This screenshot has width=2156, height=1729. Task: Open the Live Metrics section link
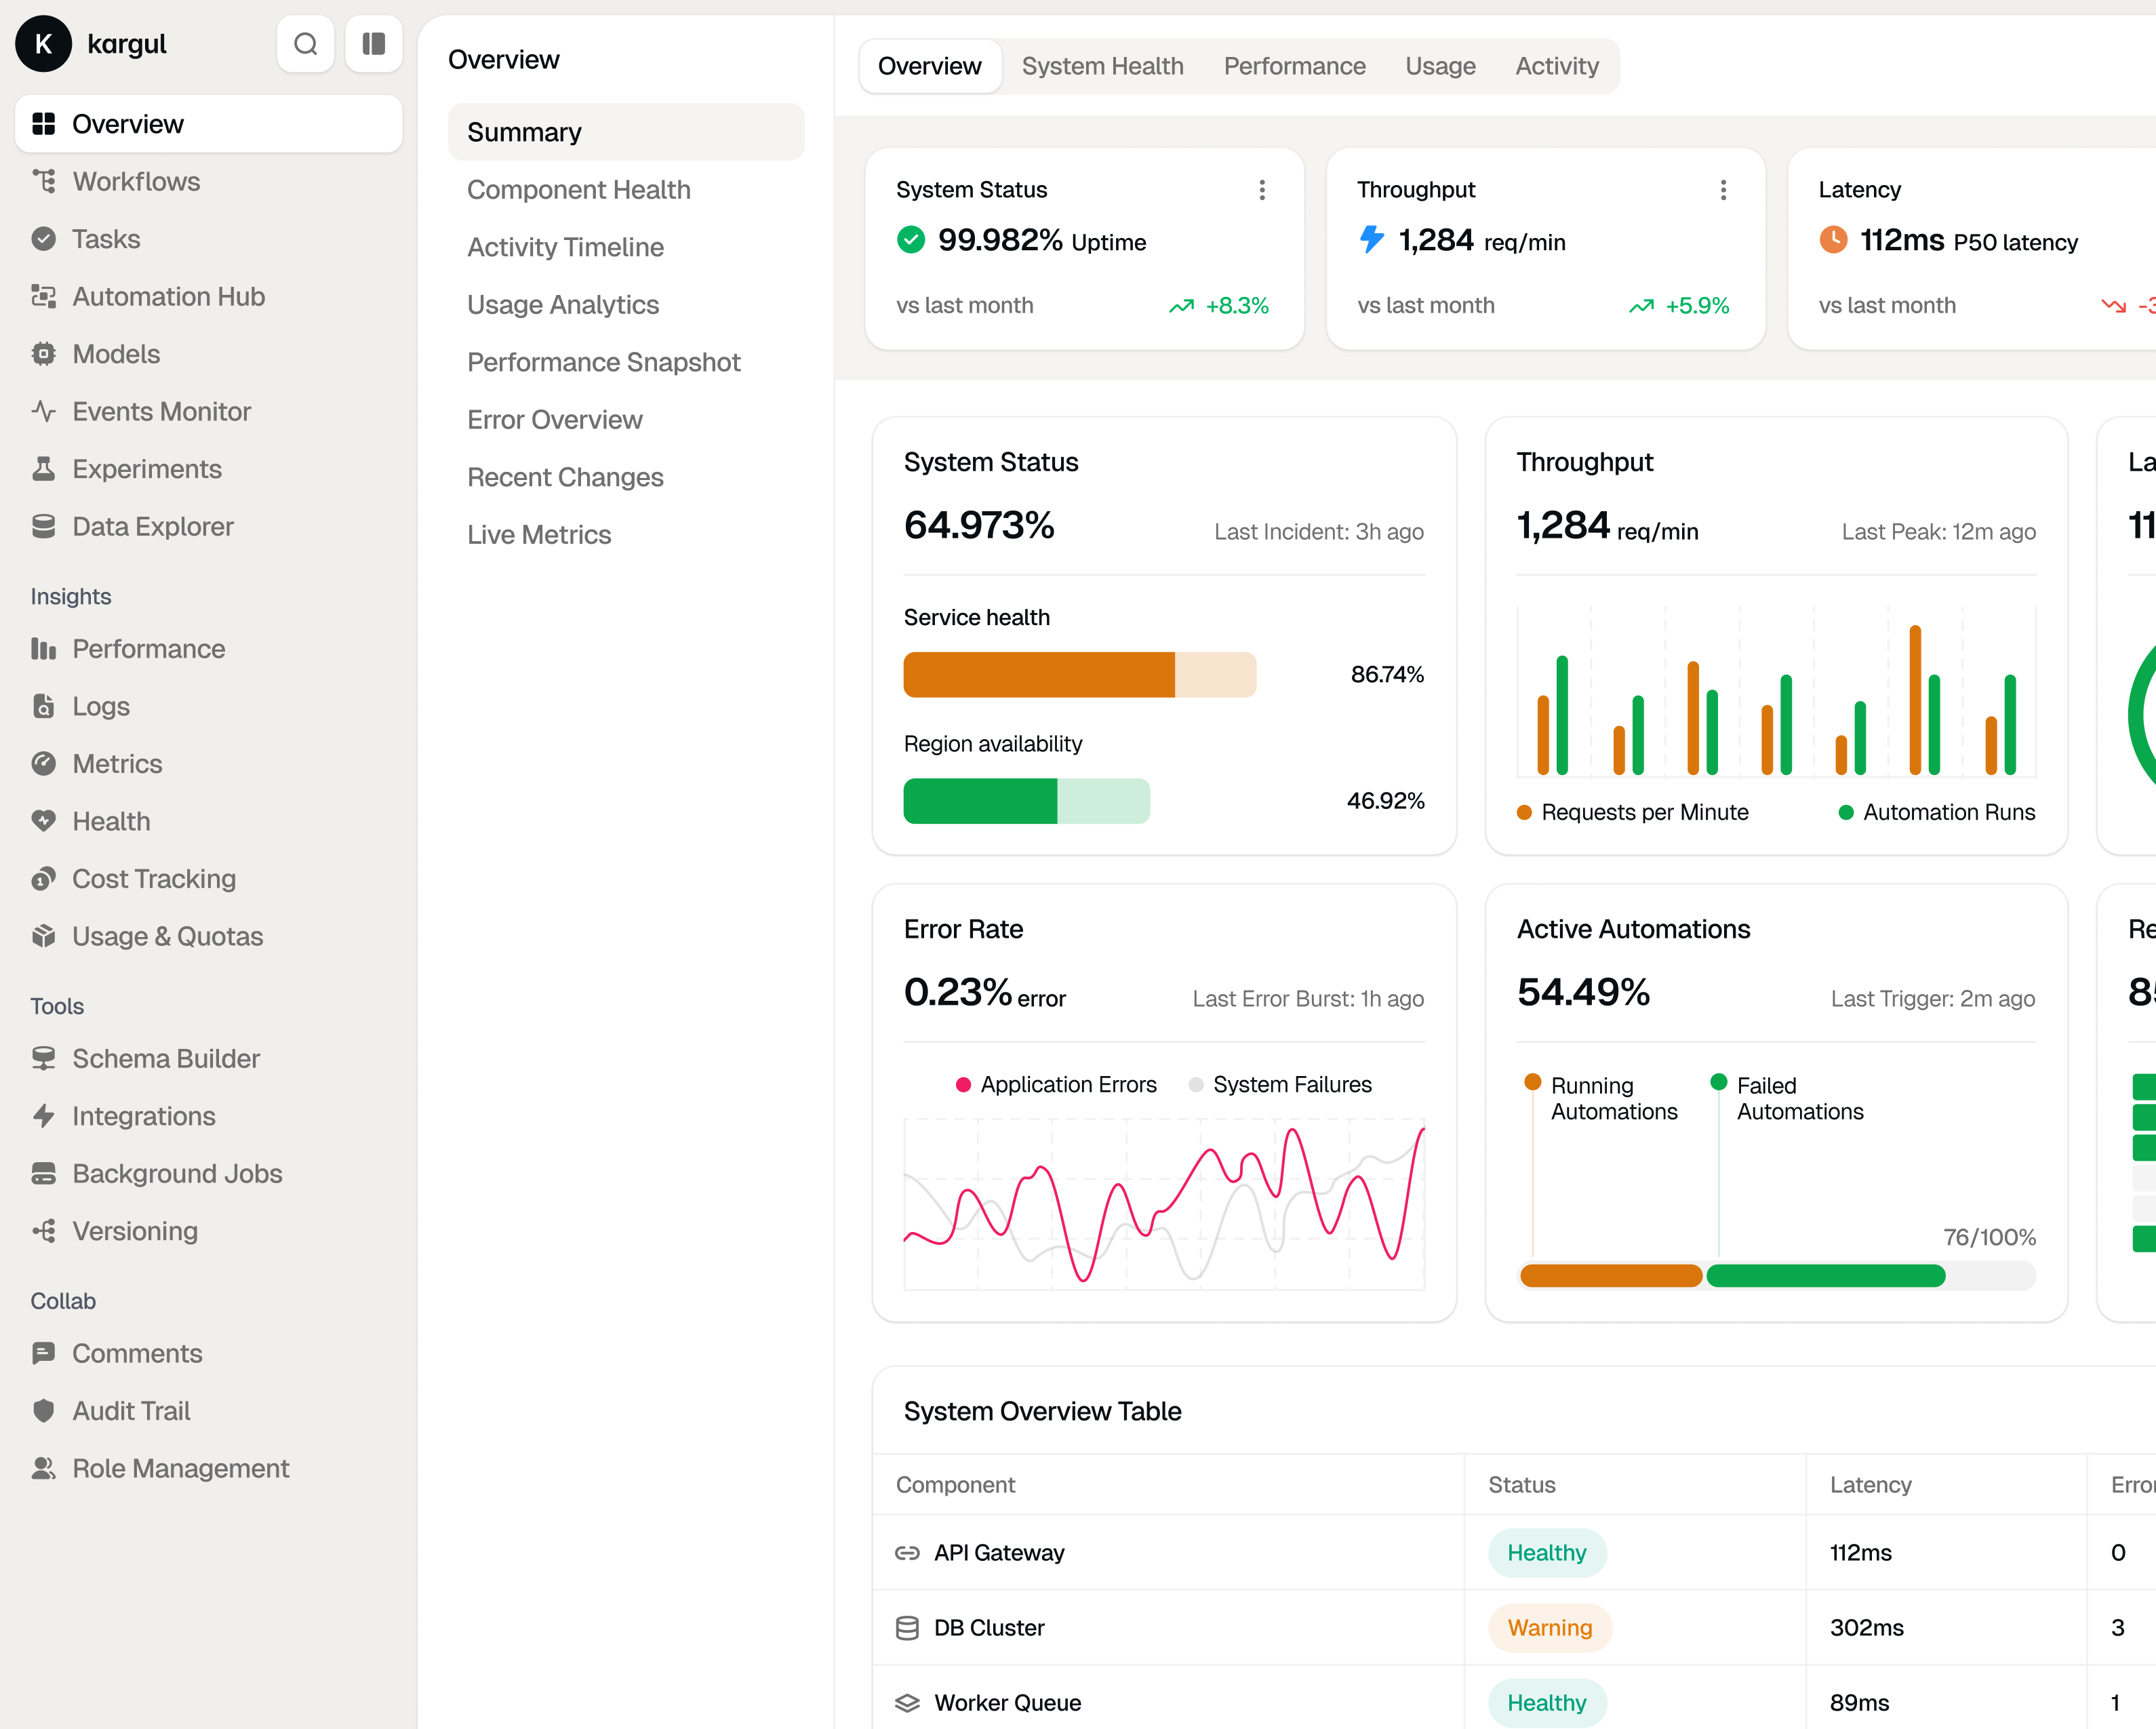(538, 535)
